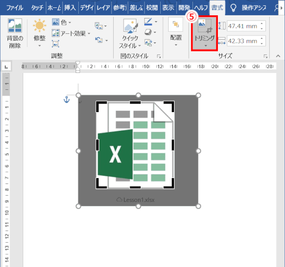Switch to the 参考資料 tab
The image size is (285, 267).
[x=119, y=8]
